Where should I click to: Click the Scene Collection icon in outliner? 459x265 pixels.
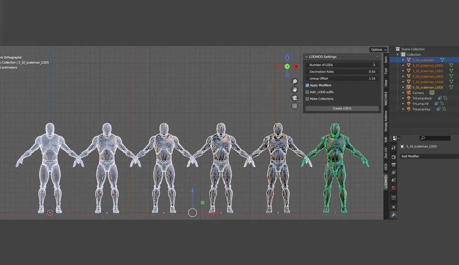(x=398, y=49)
